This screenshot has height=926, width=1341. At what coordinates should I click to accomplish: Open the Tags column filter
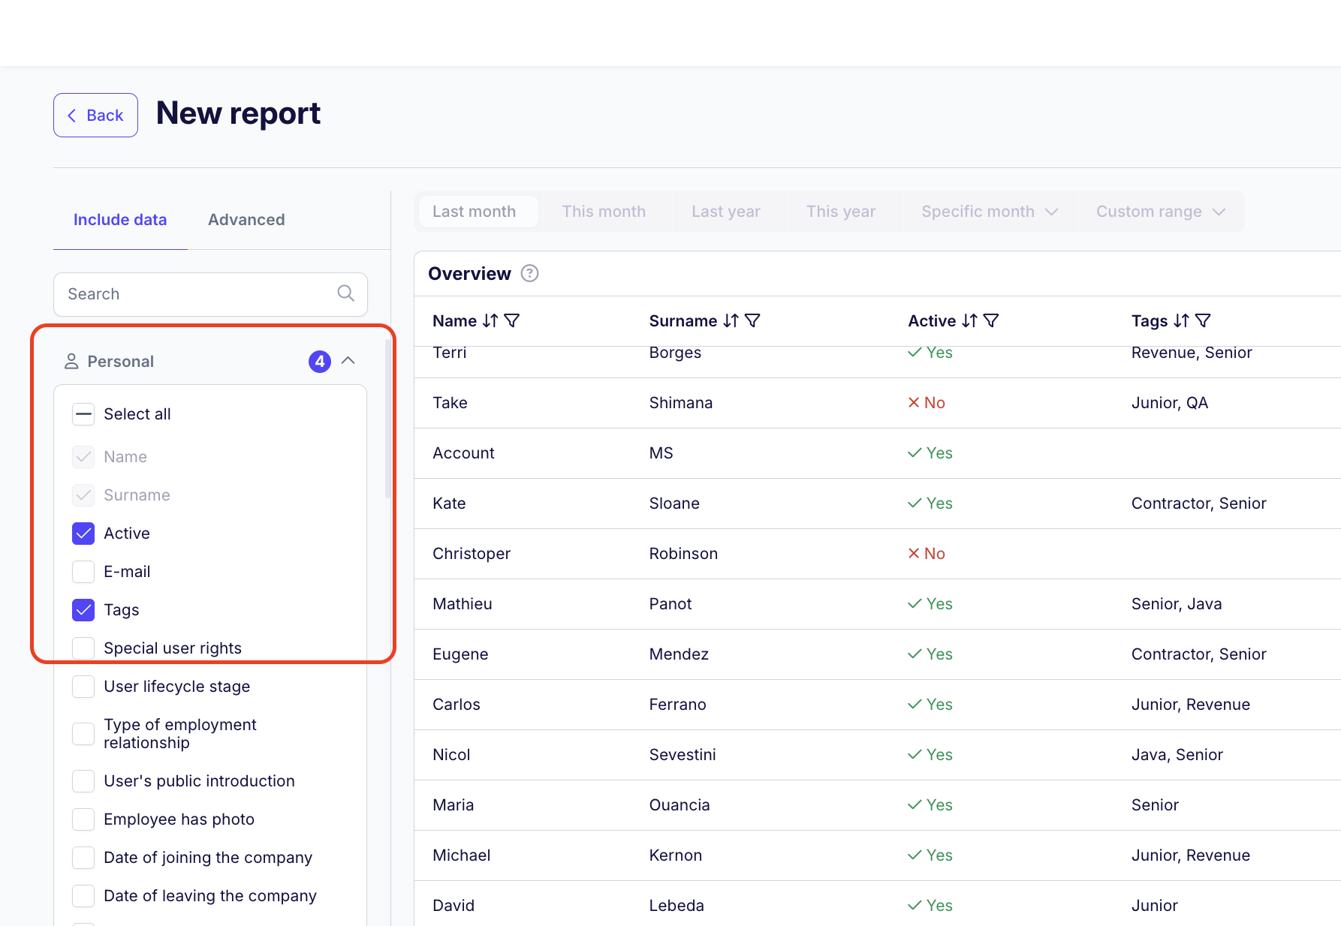pos(1203,321)
